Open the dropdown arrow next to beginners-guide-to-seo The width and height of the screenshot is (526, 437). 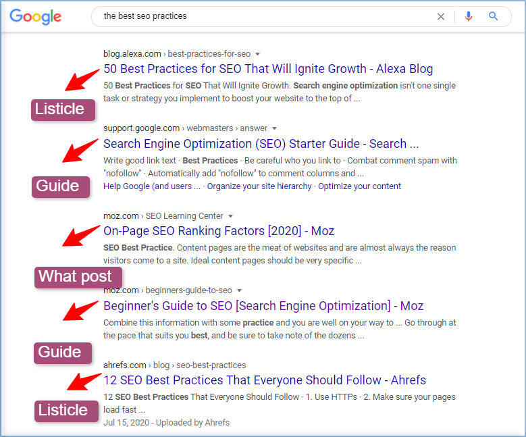click(x=239, y=290)
